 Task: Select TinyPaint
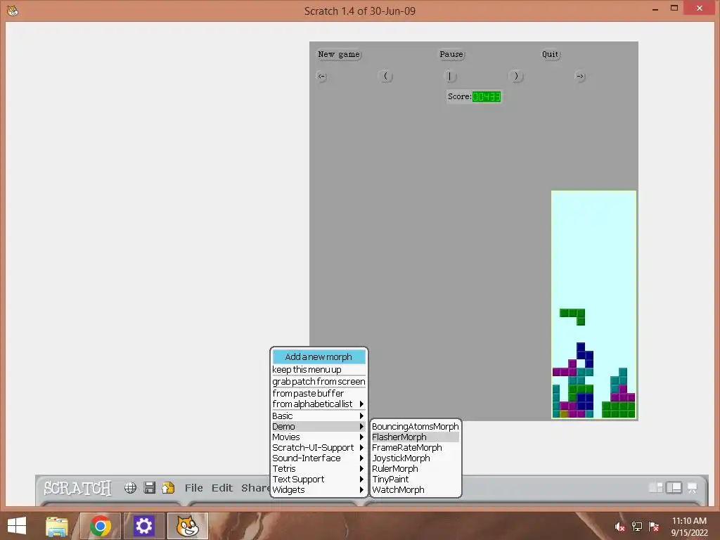(415, 480)
